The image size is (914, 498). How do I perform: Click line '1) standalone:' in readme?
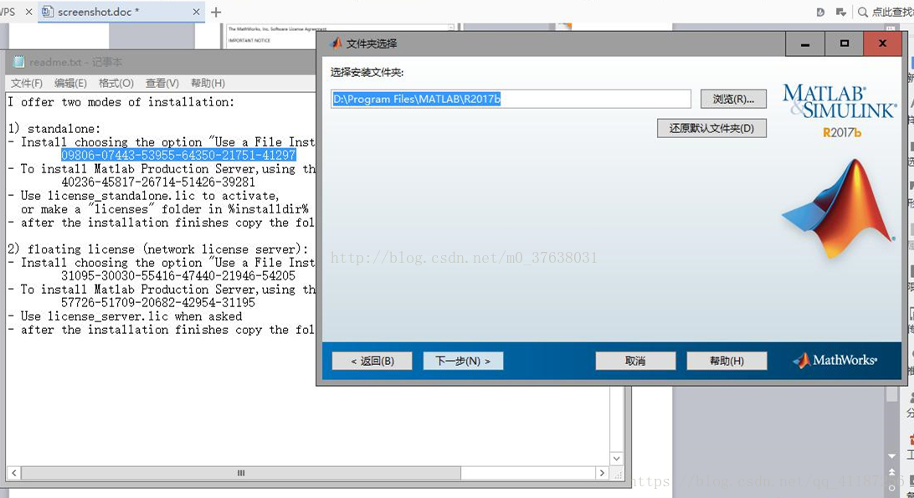(54, 129)
